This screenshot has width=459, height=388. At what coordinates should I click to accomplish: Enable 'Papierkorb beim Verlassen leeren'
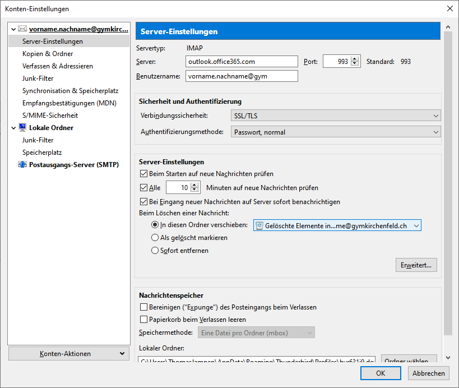pos(143,319)
